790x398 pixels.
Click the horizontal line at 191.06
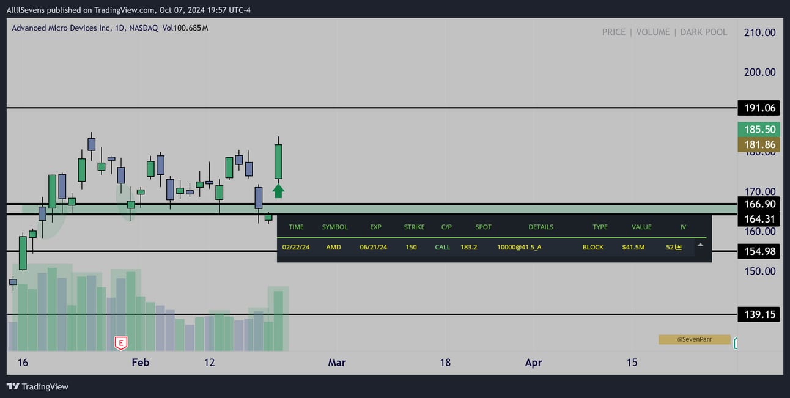[372, 108]
